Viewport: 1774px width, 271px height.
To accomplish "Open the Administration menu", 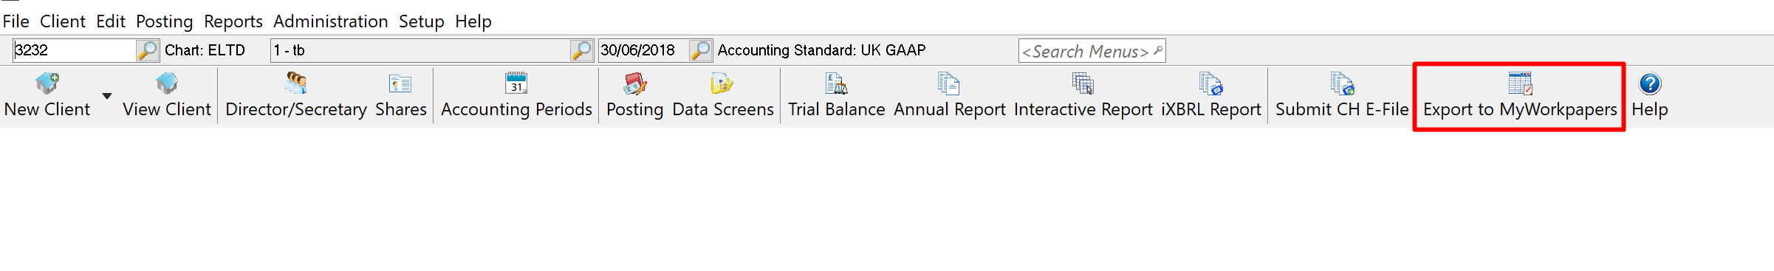I will (330, 21).
